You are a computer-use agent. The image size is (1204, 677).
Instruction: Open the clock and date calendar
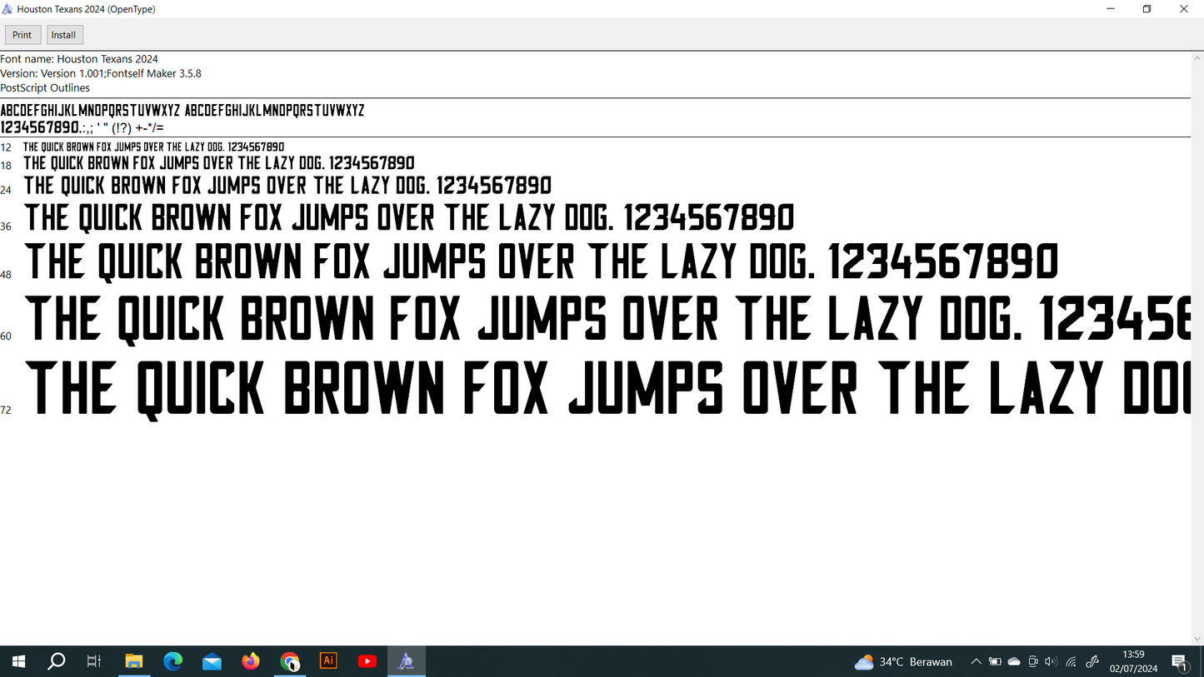(1133, 662)
